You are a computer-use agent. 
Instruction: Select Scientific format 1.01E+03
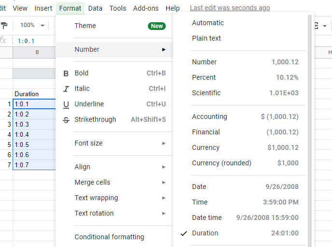coord(241,93)
